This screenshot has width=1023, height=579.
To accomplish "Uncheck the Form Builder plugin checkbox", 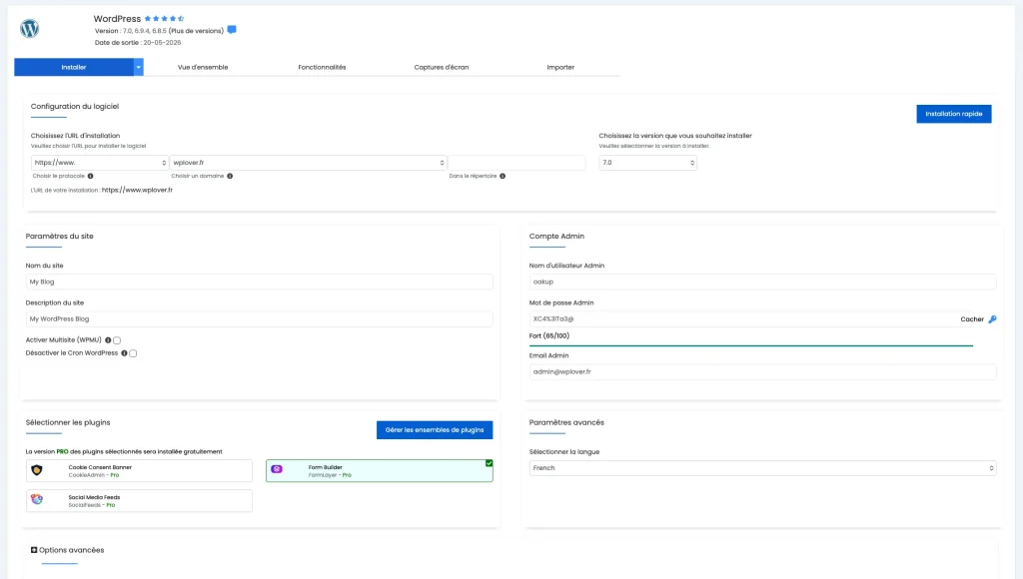I will coord(489,463).
